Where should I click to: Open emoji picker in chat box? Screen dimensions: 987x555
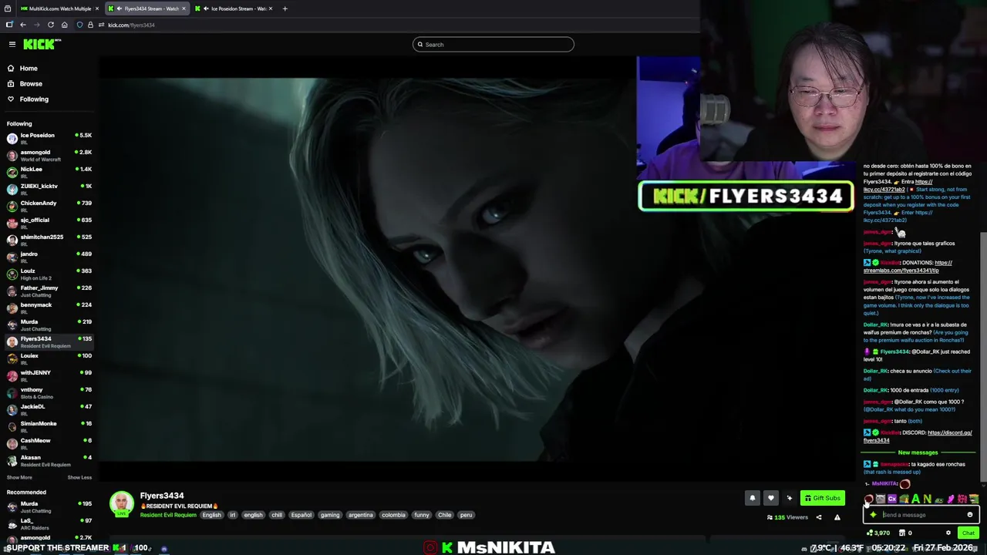point(970,515)
